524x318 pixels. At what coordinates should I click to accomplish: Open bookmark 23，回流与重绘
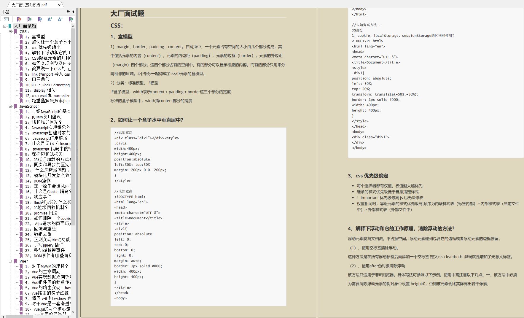click(41, 229)
